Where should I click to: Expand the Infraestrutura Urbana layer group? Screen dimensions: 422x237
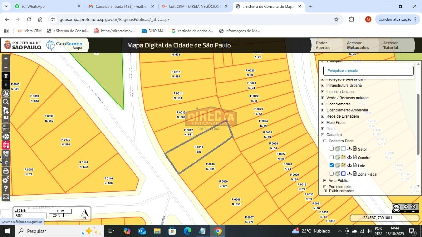(323, 85)
